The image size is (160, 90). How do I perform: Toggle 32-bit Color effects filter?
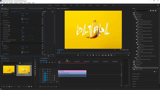pos(153,10)
